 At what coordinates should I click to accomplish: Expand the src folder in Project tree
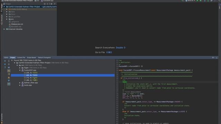[7, 19]
